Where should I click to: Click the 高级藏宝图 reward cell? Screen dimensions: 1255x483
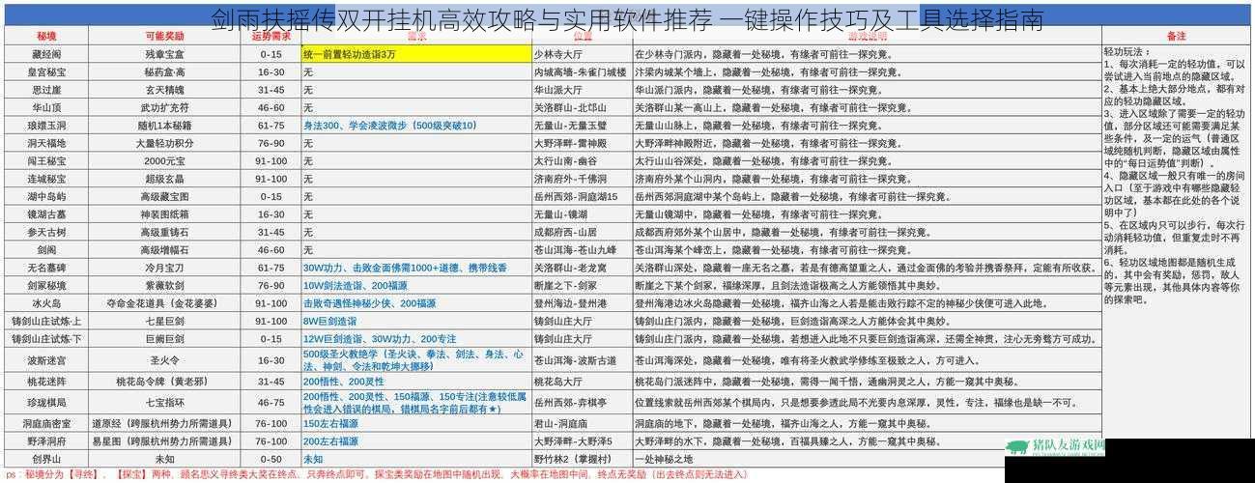point(164,196)
